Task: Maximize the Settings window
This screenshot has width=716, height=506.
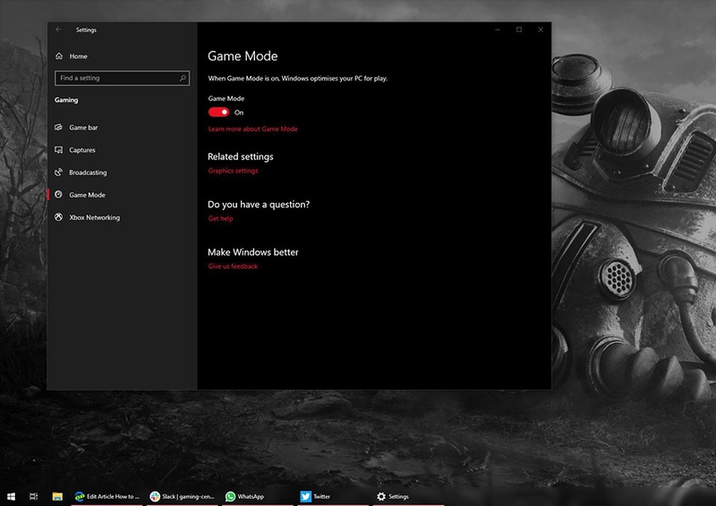Action: (x=519, y=30)
